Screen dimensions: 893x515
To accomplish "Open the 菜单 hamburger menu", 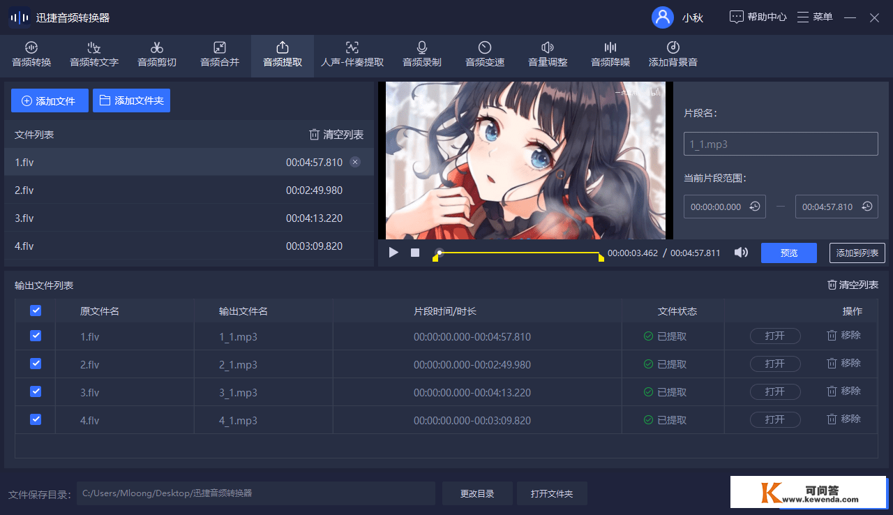I will tap(815, 17).
